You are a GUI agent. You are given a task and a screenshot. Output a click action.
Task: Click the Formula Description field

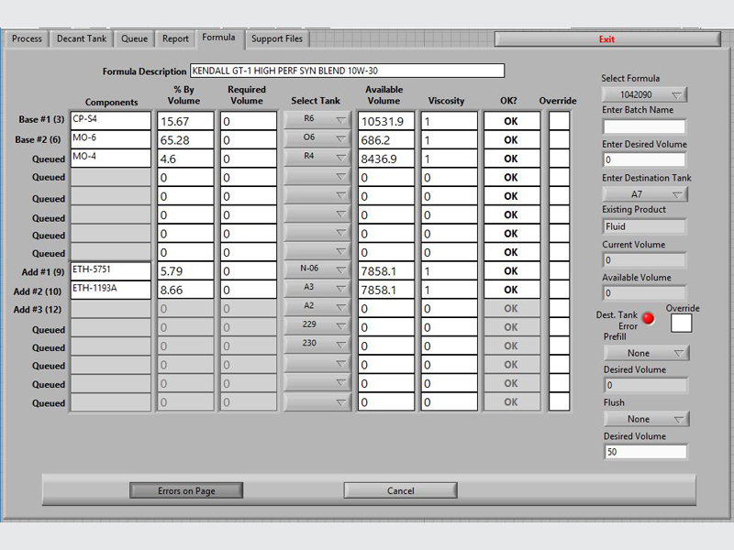click(347, 71)
